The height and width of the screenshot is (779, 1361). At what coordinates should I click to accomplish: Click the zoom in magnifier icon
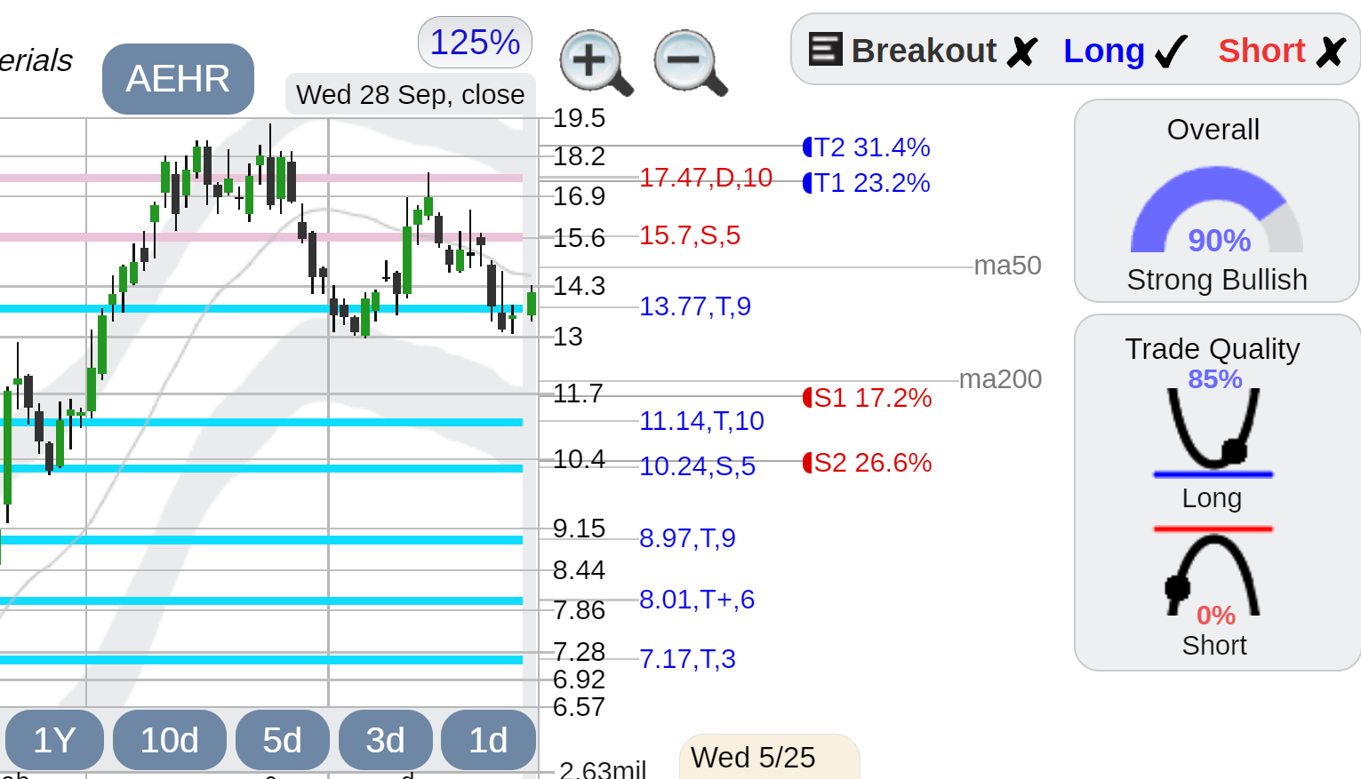point(596,62)
